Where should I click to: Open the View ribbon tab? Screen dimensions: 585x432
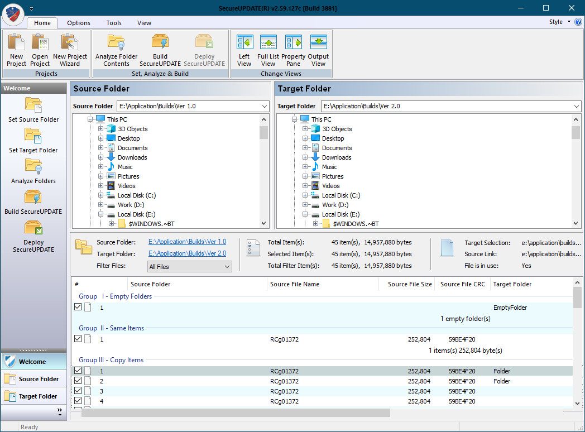144,23
